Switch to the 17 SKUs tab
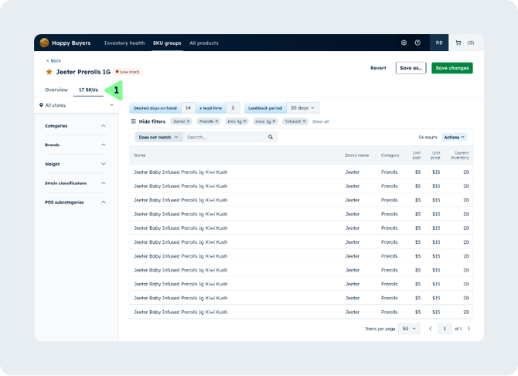 pos(88,90)
